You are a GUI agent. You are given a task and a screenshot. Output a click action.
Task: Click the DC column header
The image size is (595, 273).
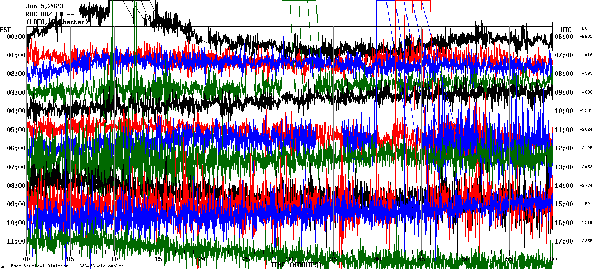coord(584,28)
